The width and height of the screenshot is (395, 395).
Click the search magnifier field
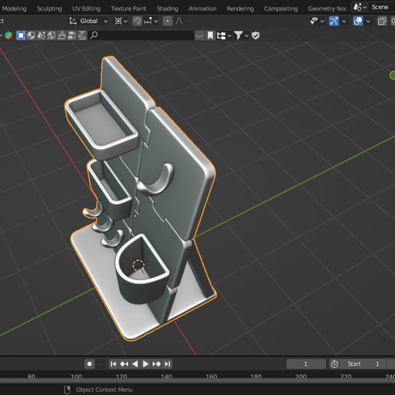coord(141,35)
